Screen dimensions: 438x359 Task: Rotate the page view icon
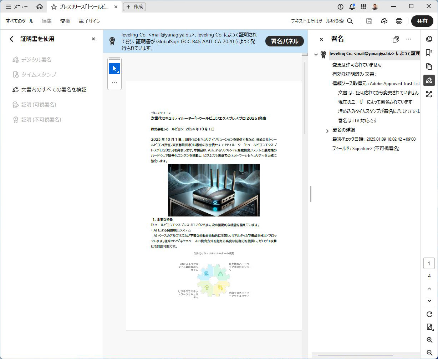429,314
